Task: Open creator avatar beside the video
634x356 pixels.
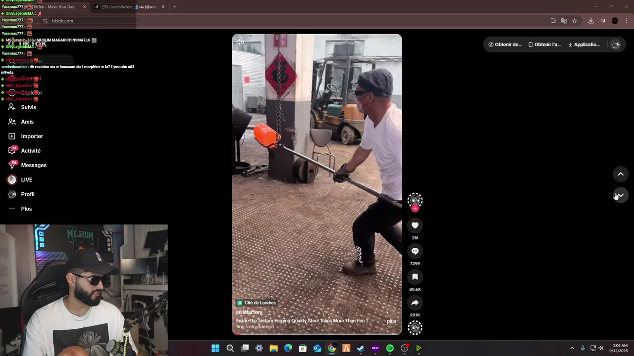Action: click(415, 200)
